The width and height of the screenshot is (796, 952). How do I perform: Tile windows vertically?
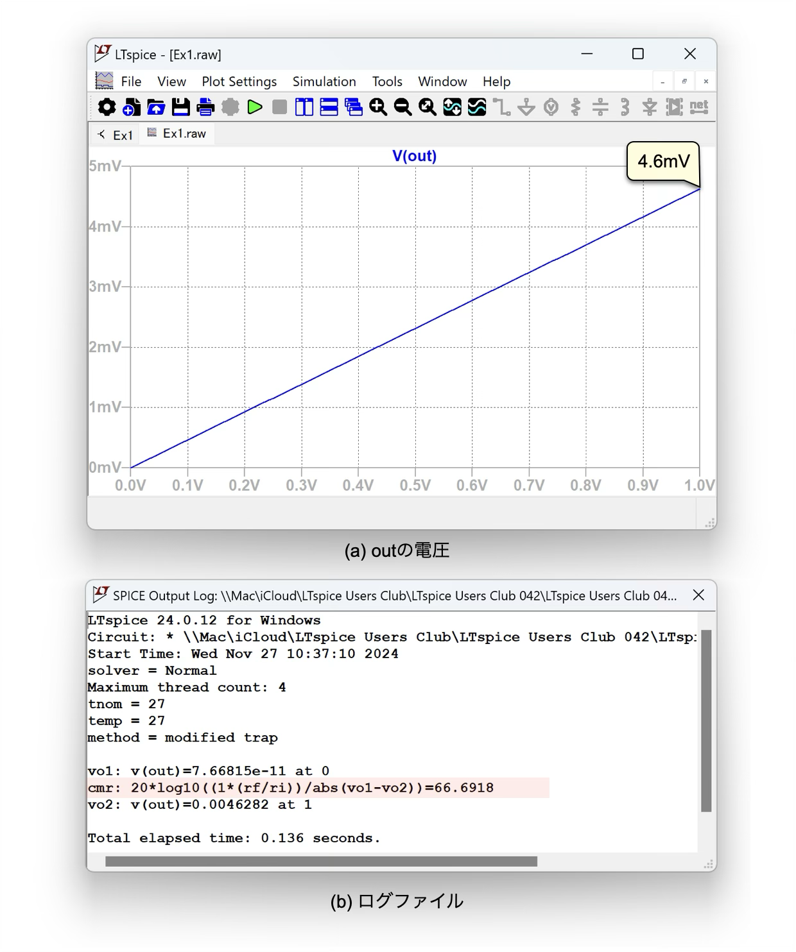pyautogui.click(x=304, y=107)
